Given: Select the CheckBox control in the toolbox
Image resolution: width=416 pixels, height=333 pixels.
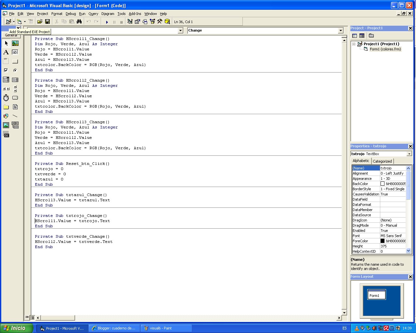Looking at the screenshot, I should 6,70.
